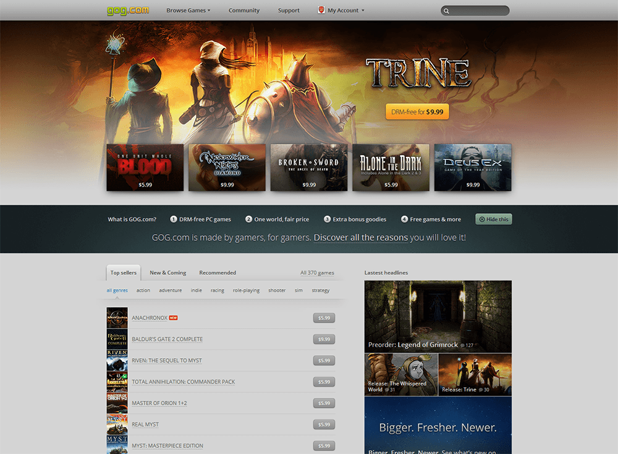Click the search magnifier icon
The width and height of the screenshot is (618, 454).
tap(446, 11)
